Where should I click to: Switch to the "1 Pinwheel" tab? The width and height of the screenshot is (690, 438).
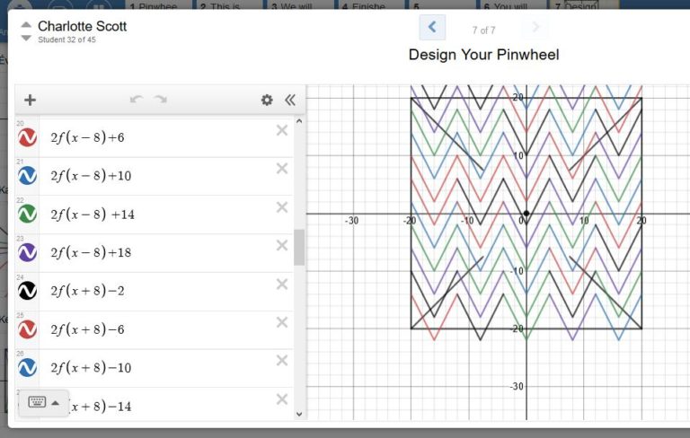point(156,5)
